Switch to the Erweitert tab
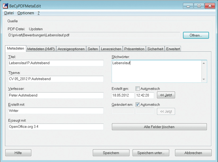 tap(173, 49)
